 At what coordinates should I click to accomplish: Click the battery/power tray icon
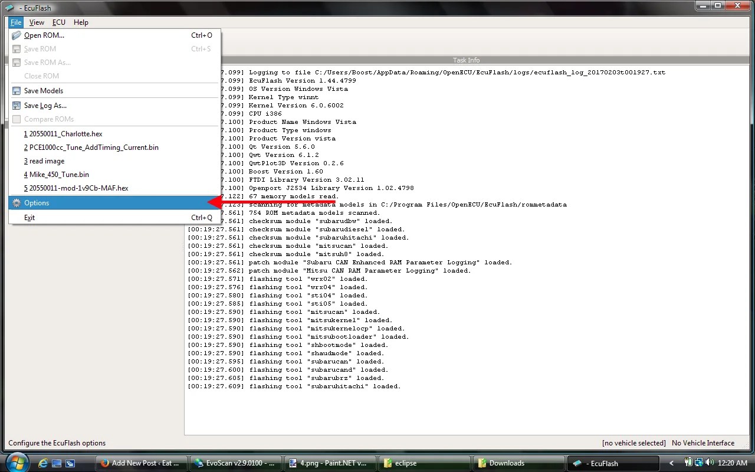click(x=688, y=463)
